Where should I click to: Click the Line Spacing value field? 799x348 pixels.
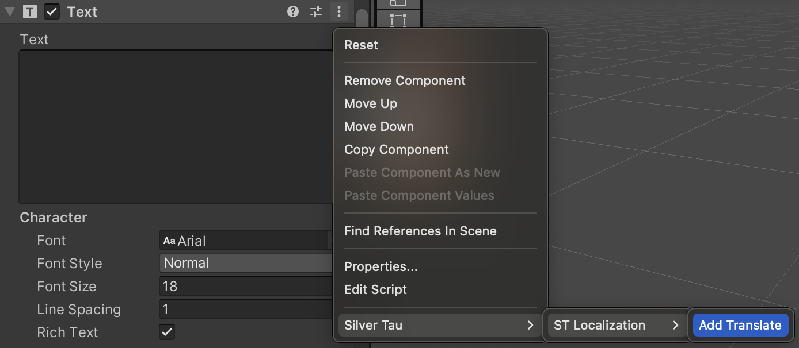tap(246, 309)
